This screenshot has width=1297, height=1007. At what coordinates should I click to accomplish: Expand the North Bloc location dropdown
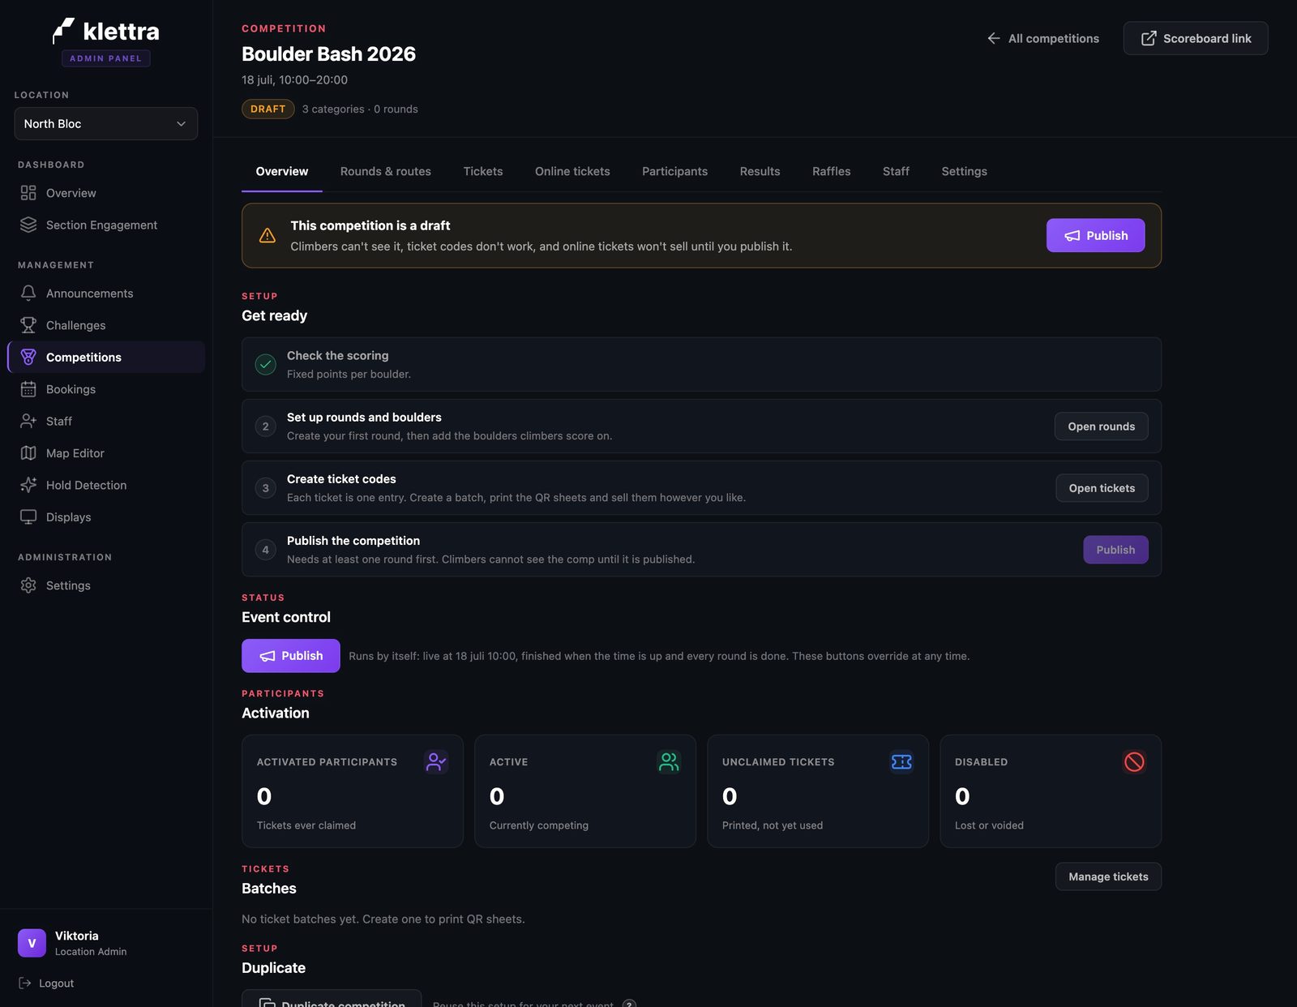(106, 123)
